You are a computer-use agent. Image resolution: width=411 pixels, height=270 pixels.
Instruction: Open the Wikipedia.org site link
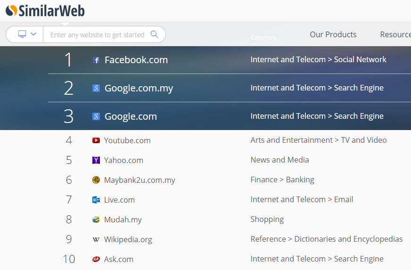pos(128,239)
